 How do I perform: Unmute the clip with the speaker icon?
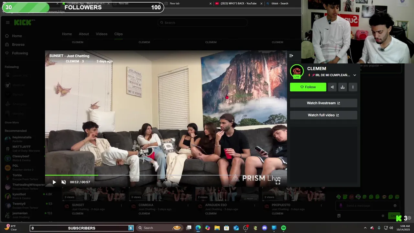(64, 182)
